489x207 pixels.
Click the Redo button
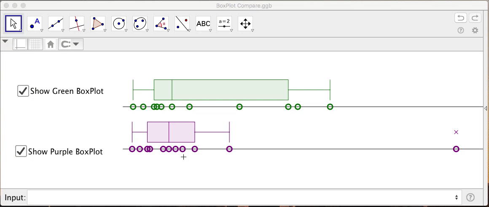(475, 18)
